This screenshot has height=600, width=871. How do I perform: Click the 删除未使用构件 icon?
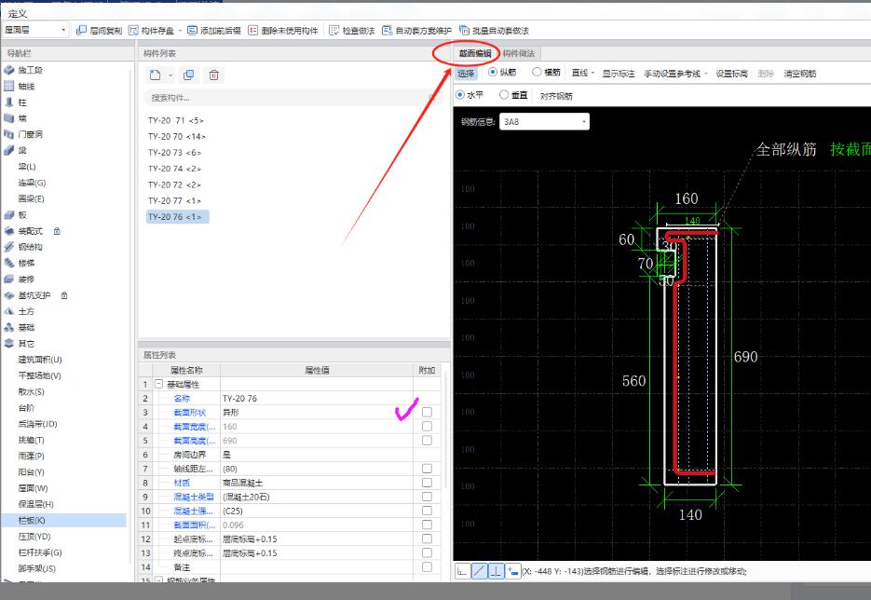click(x=252, y=30)
